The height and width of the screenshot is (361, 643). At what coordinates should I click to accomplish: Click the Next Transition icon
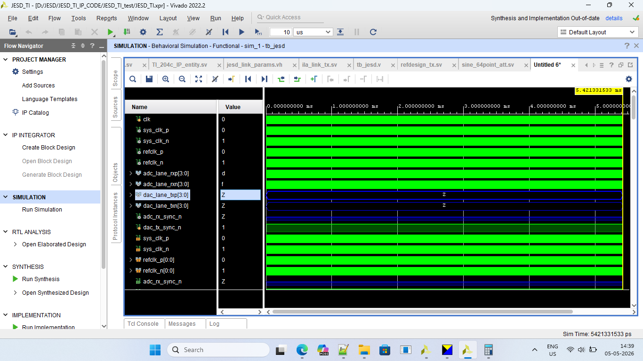point(297,79)
